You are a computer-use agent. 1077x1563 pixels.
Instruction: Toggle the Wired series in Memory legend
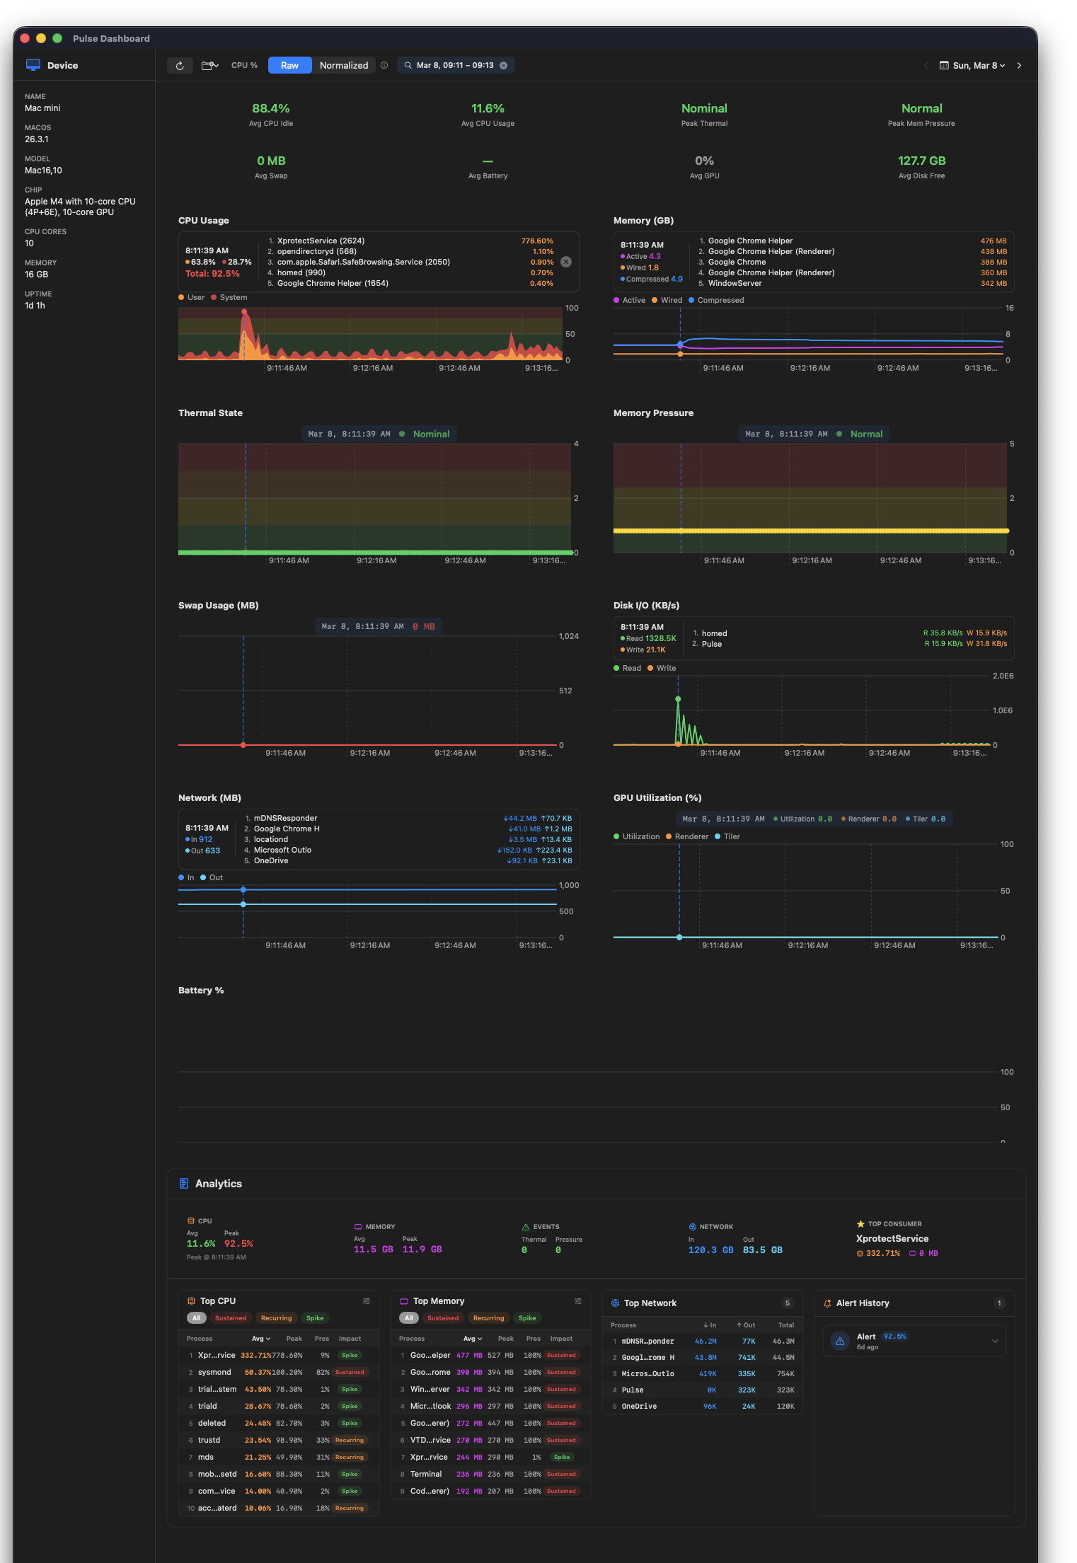click(667, 300)
